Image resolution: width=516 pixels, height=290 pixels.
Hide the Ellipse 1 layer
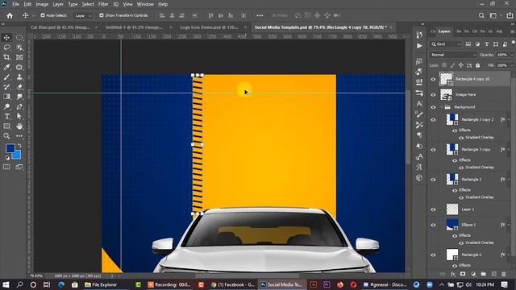coord(434,226)
